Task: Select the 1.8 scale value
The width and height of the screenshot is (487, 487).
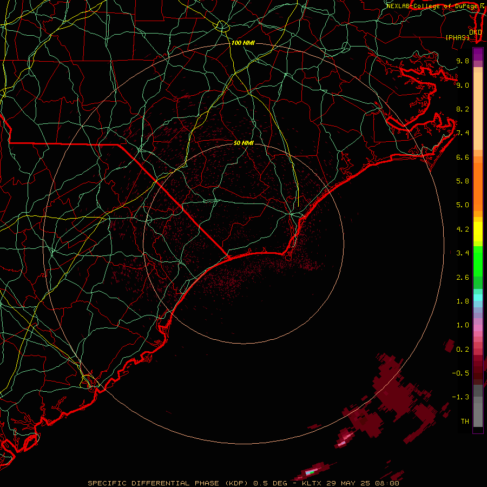Action: [x=463, y=301]
